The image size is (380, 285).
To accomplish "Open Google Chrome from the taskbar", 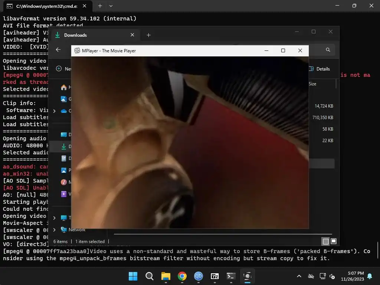I will pyautogui.click(x=182, y=276).
